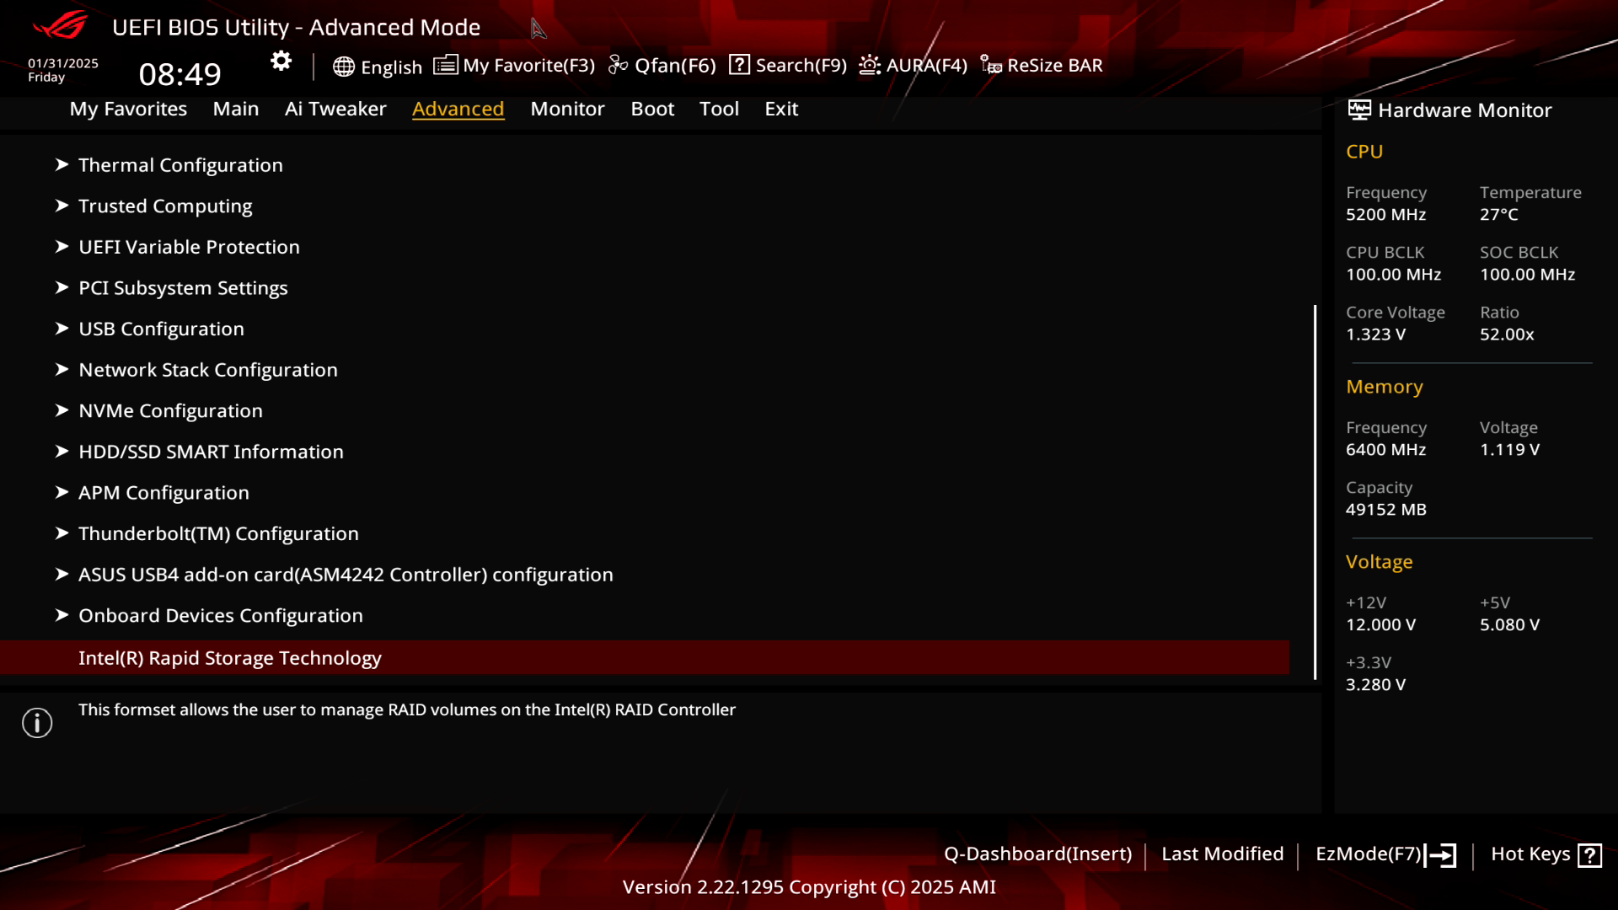
Task: Switch to EzMode view
Action: coord(1384,854)
